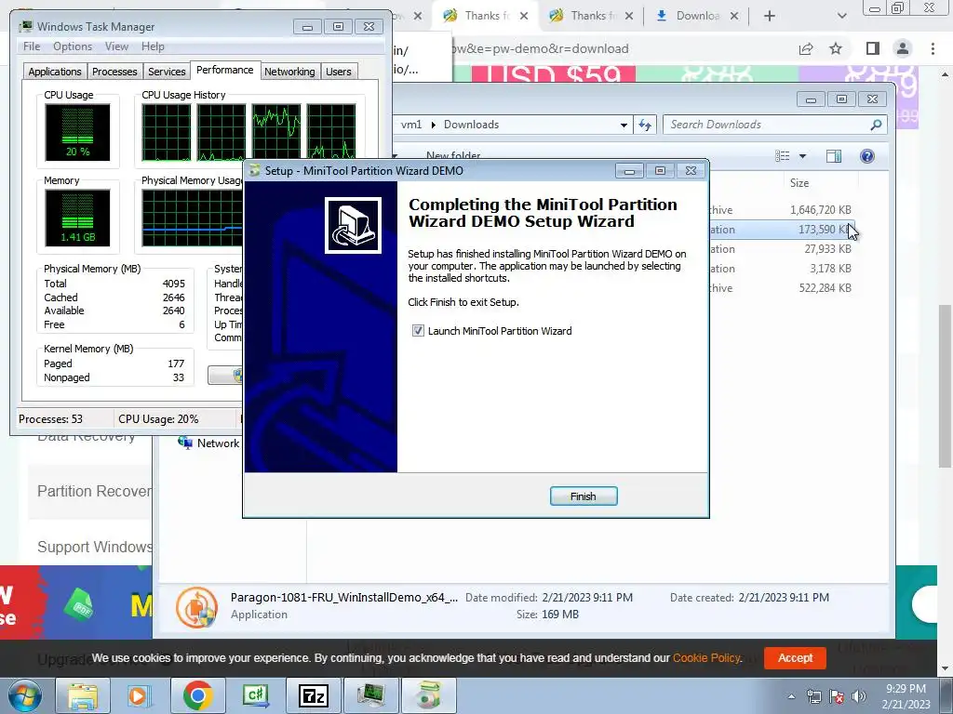Select the file row sized 1,646,720 KB
The width and height of the screenshot is (953, 714).
pos(781,210)
